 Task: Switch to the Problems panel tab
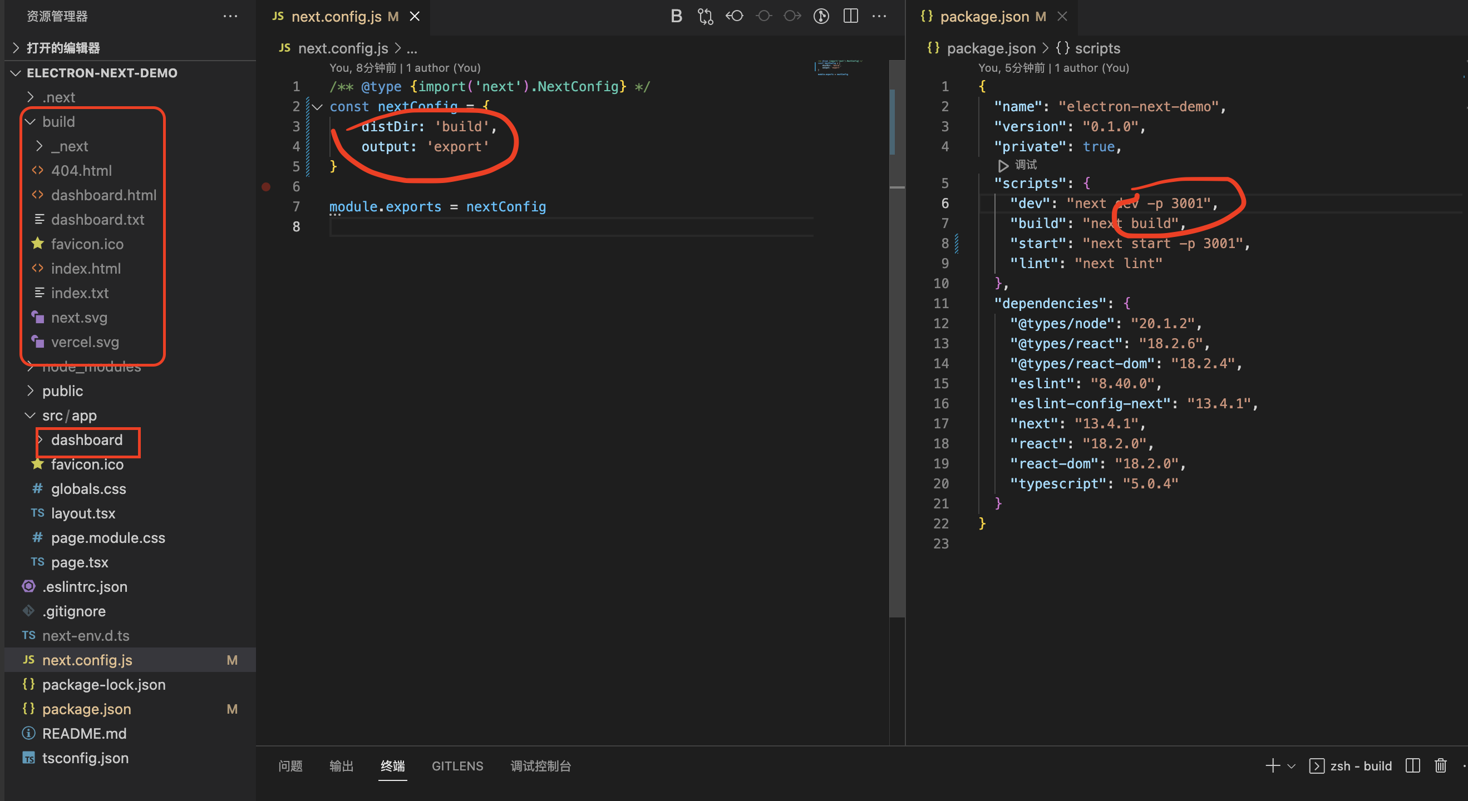pyautogui.click(x=290, y=766)
